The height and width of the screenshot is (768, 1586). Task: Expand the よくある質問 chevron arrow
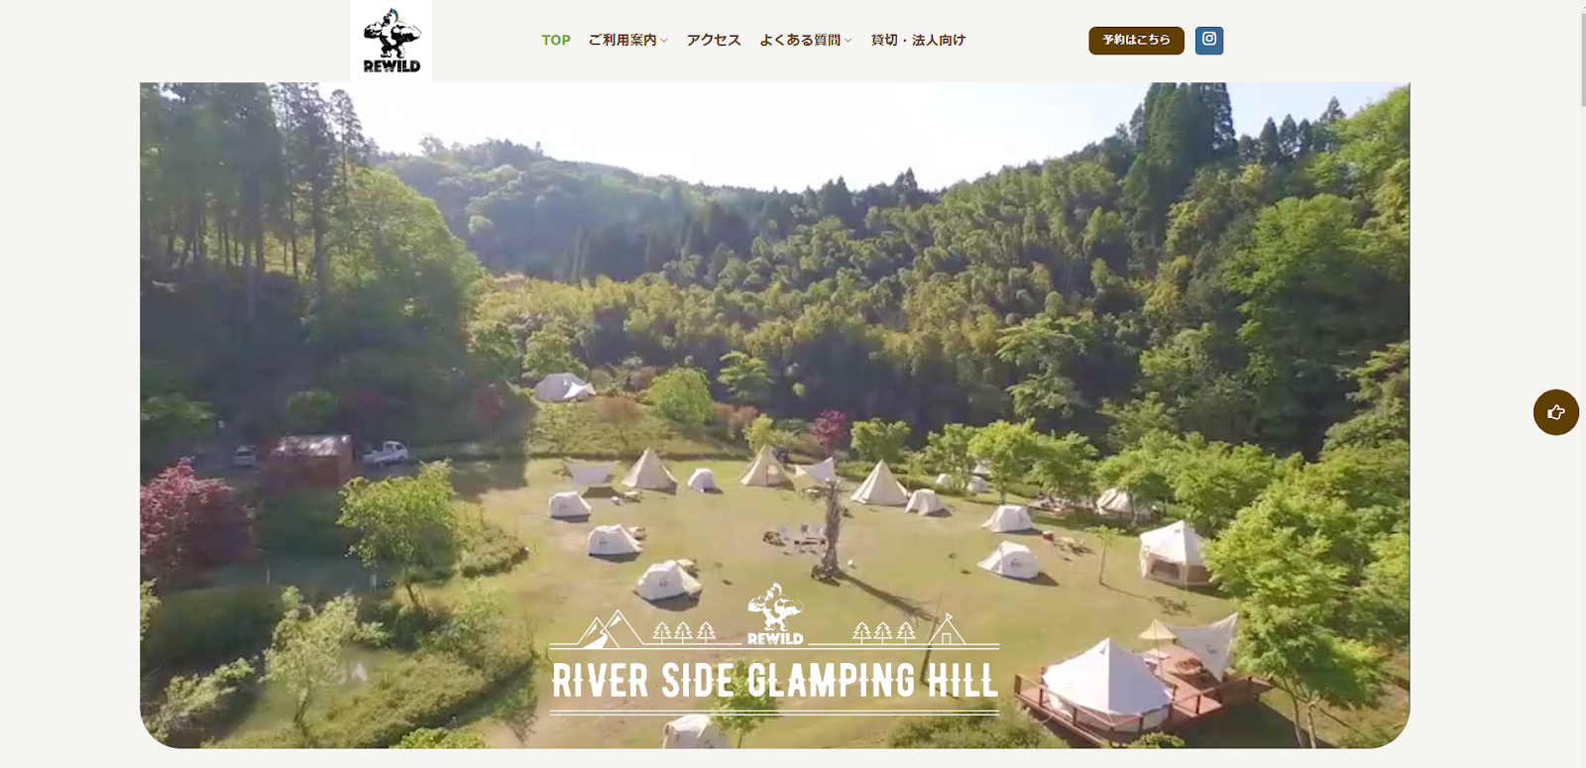point(848,41)
